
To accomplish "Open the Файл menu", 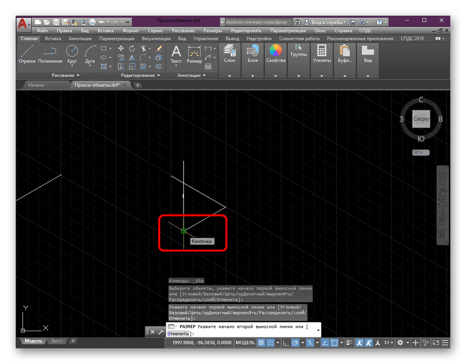I will point(42,30).
